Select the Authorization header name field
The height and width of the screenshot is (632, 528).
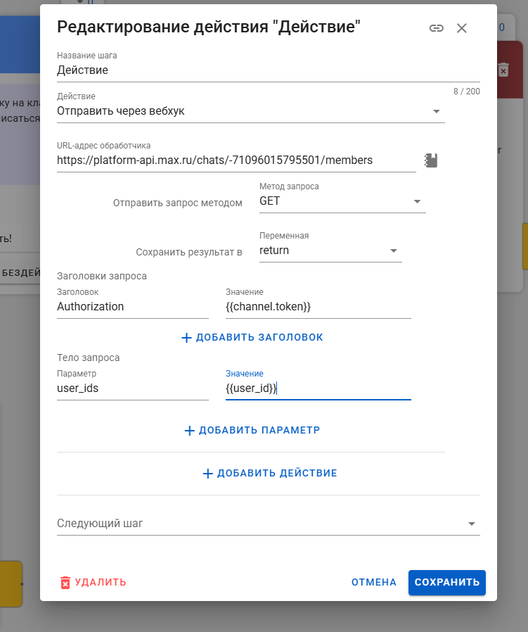click(x=132, y=307)
